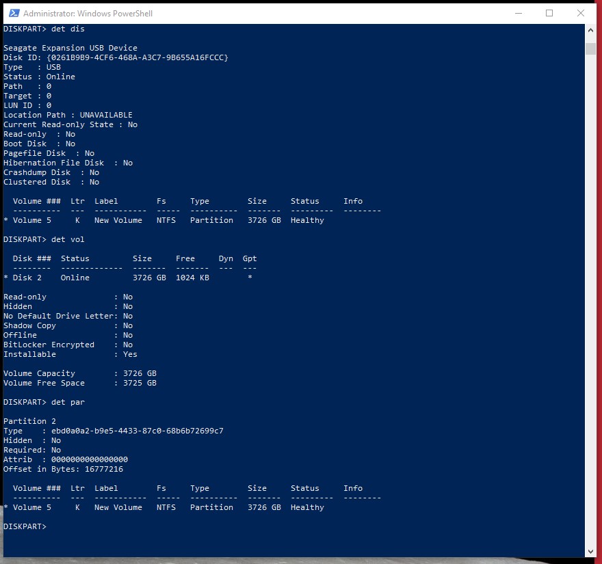Click the 'Volume Free Space' line
The width and height of the screenshot is (602, 564).
coord(80,383)
